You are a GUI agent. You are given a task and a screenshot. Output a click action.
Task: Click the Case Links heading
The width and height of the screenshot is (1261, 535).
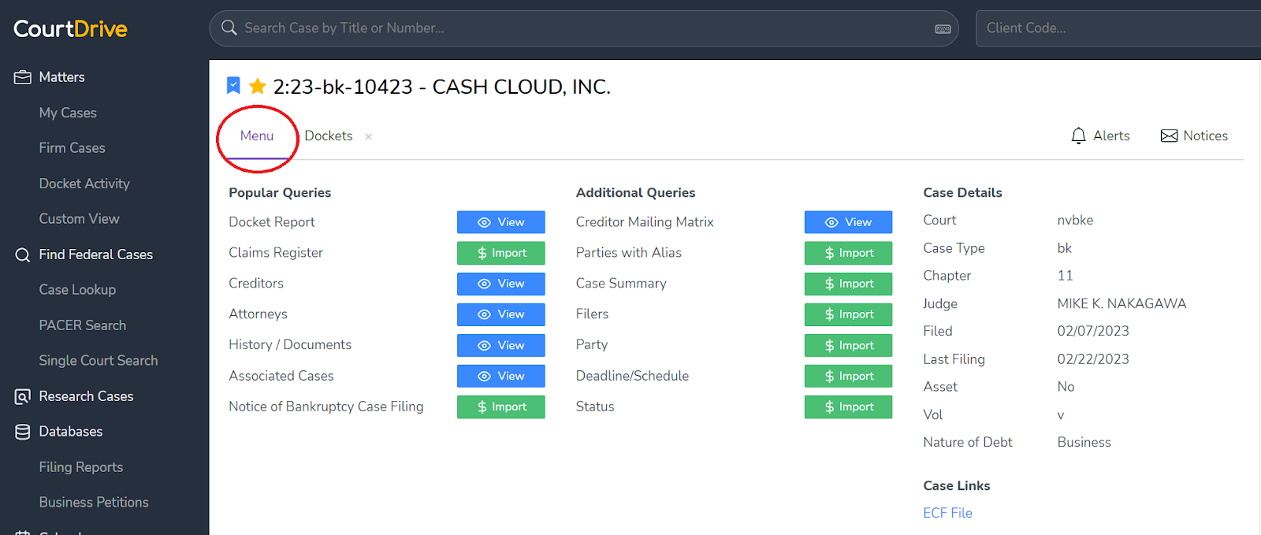(x=957, y=485)
